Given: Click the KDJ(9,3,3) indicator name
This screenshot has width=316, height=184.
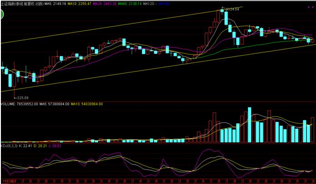Looking at the screenshot, I should coord(9,146).
